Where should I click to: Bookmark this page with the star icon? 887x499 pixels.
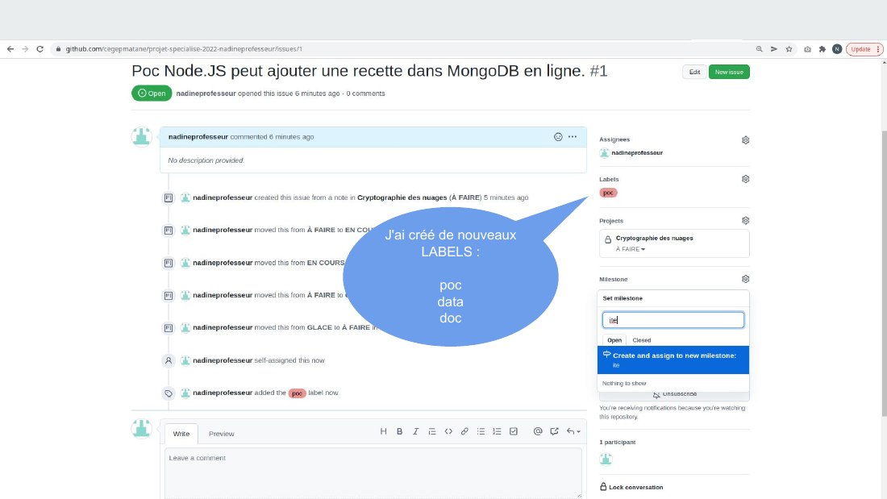tap(789, 49)
